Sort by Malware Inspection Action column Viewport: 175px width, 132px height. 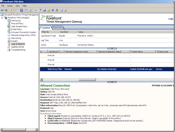pos(81,52)
